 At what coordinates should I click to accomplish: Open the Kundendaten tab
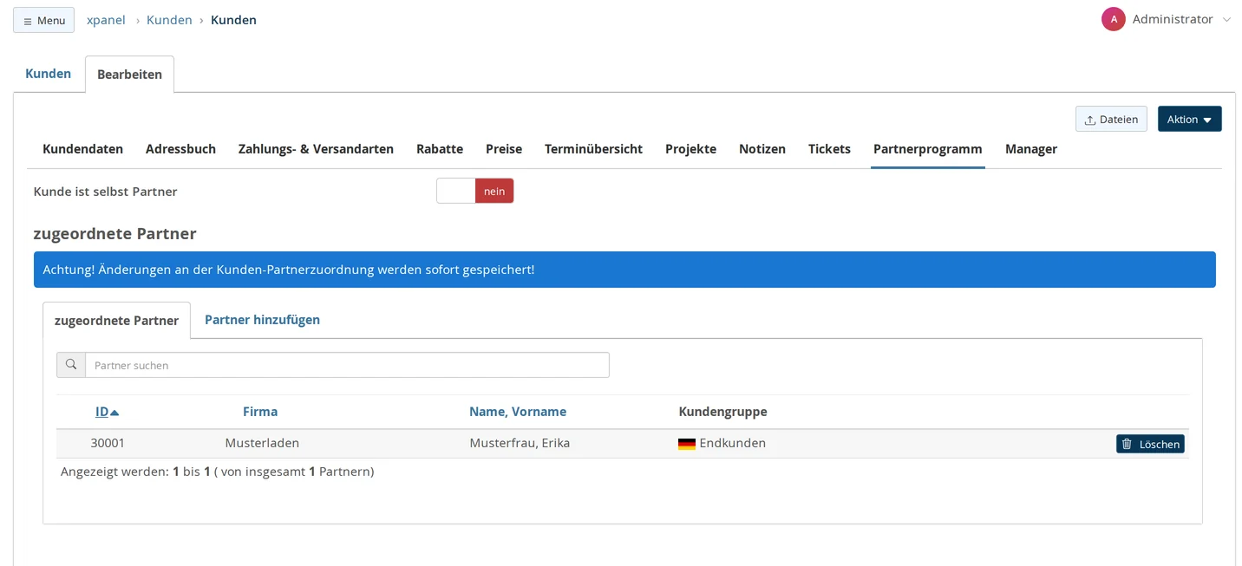[x=82, y=149]
